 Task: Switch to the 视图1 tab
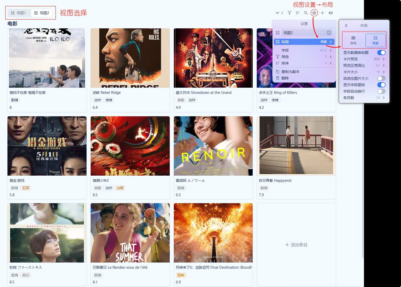pos(19,13)
